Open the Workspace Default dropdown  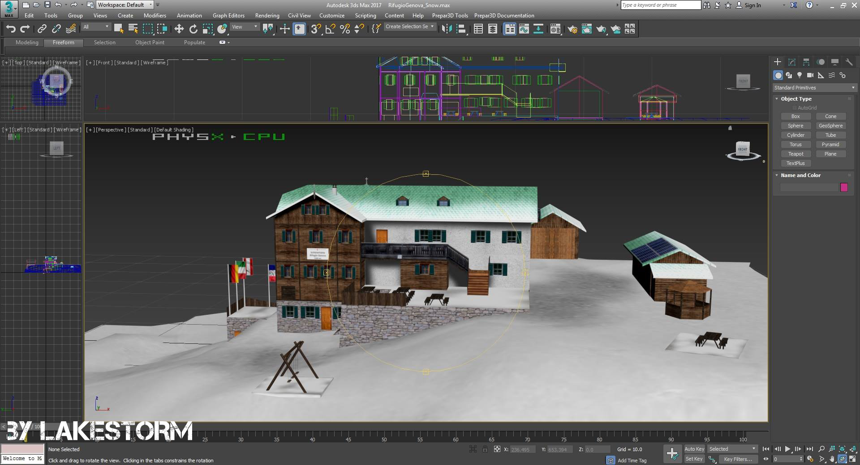pyautogui.click(x=125, y=5)
